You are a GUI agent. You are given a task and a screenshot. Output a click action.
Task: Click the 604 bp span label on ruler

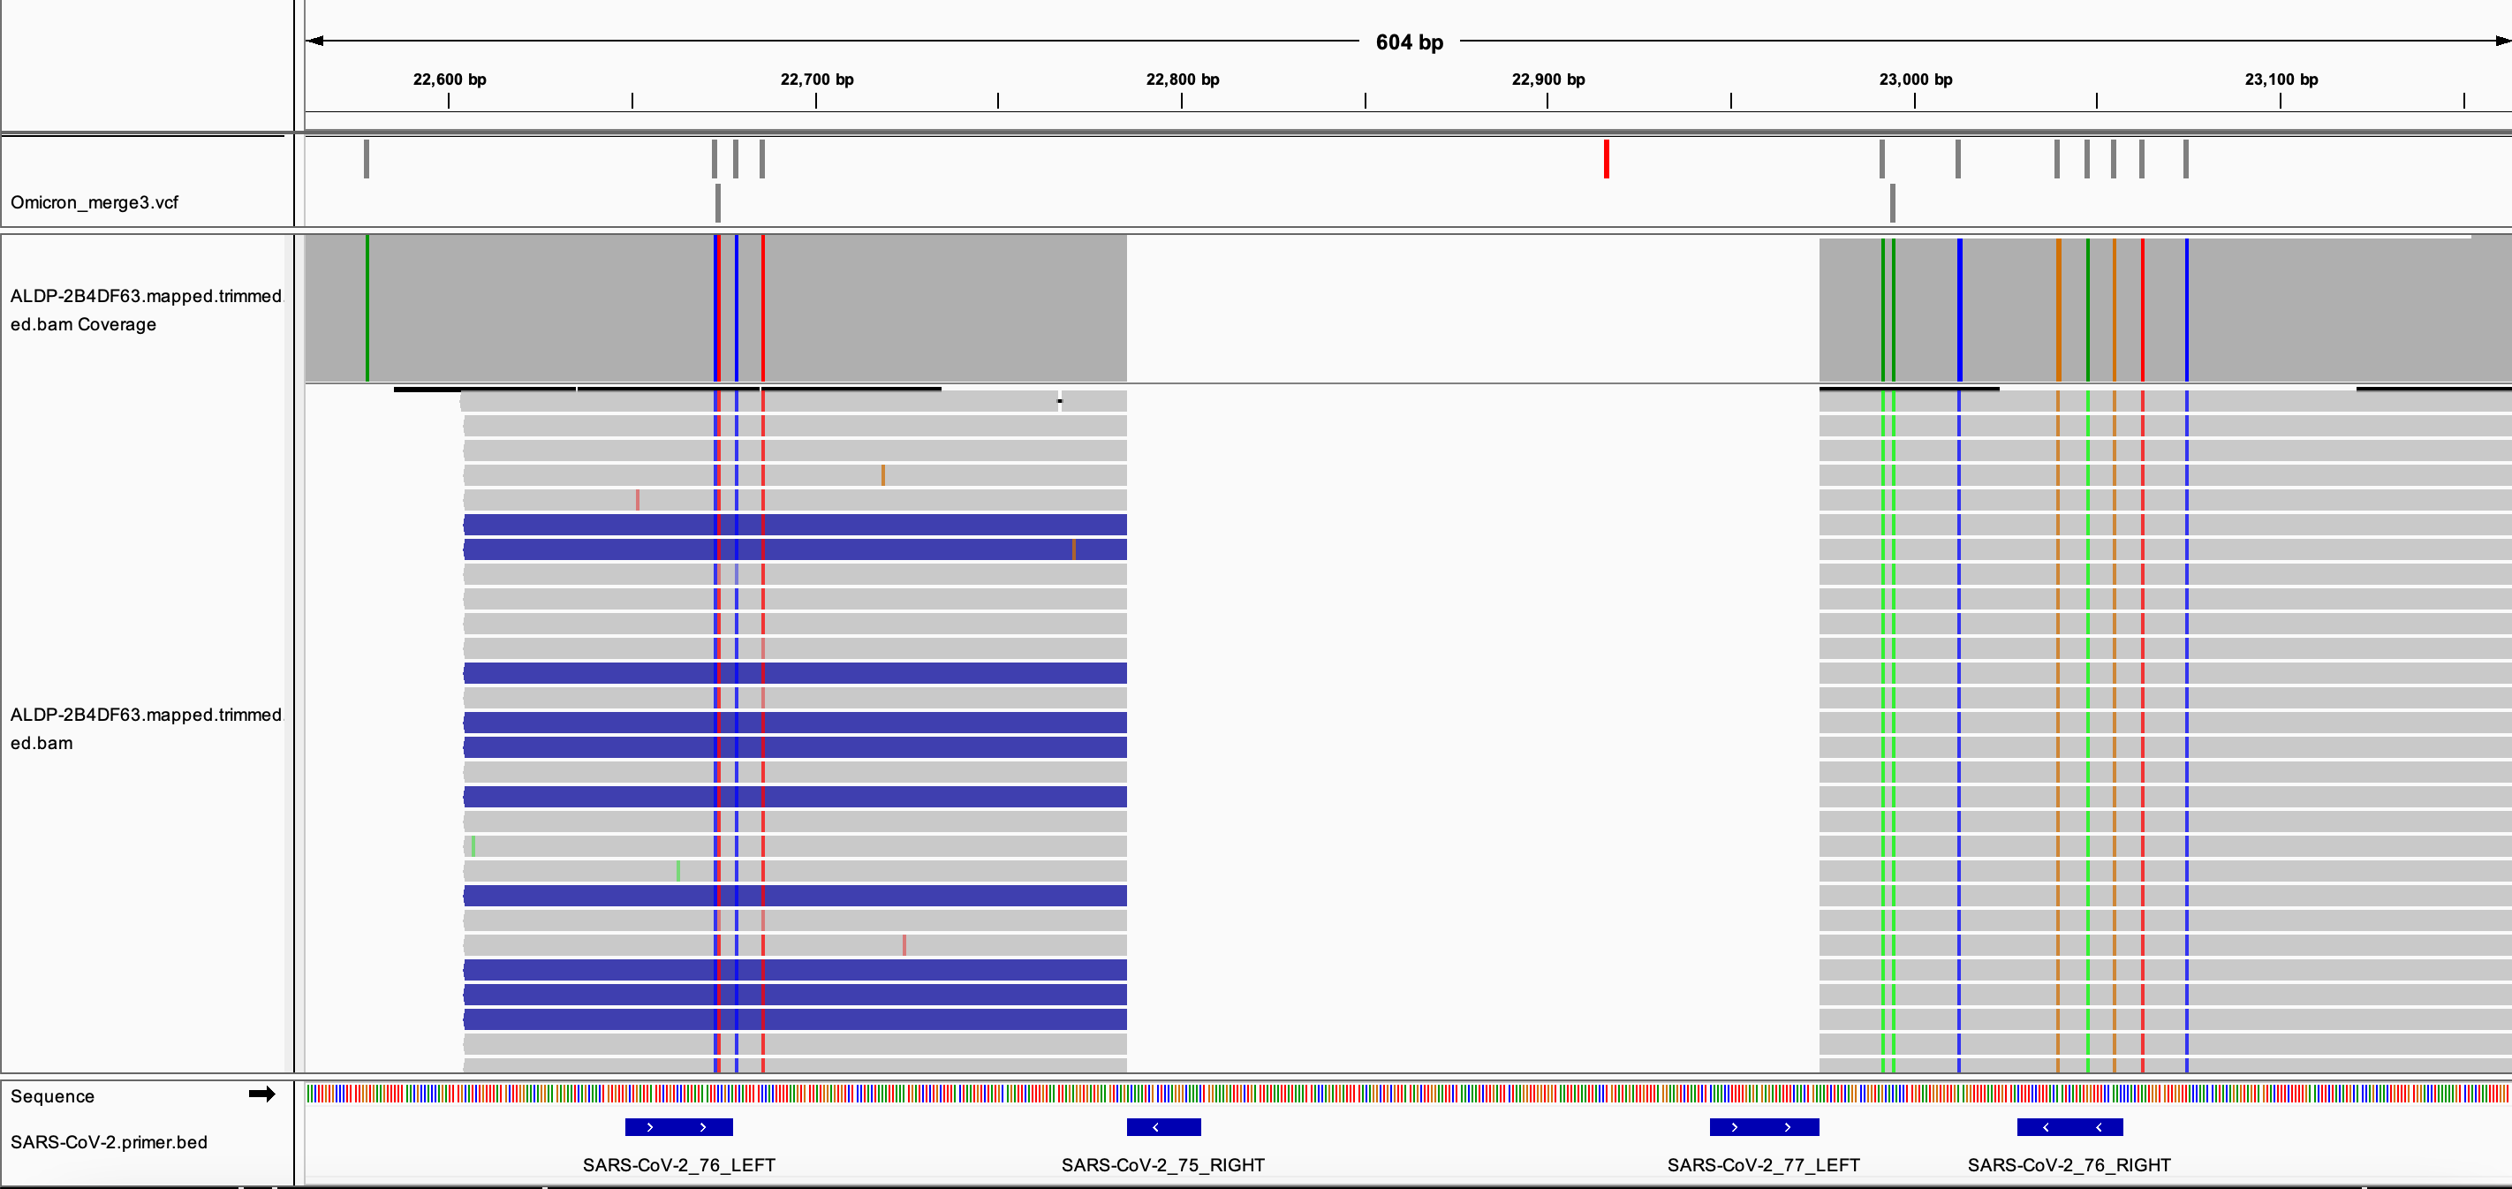(x=1408, y=42)
